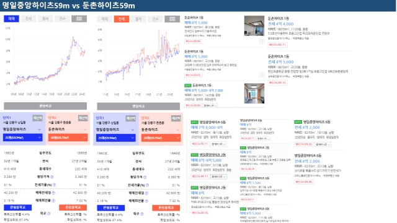Click the 학군 help icon in the left panel
The image size is (397, 223).
tap(49, 214)
